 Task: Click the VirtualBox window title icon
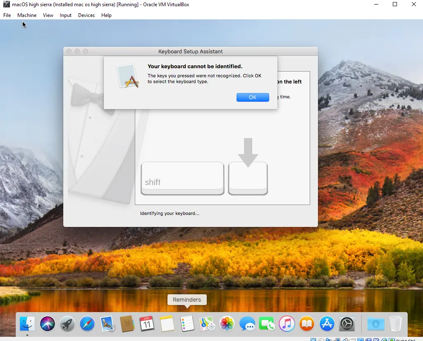tap(7, 4)
